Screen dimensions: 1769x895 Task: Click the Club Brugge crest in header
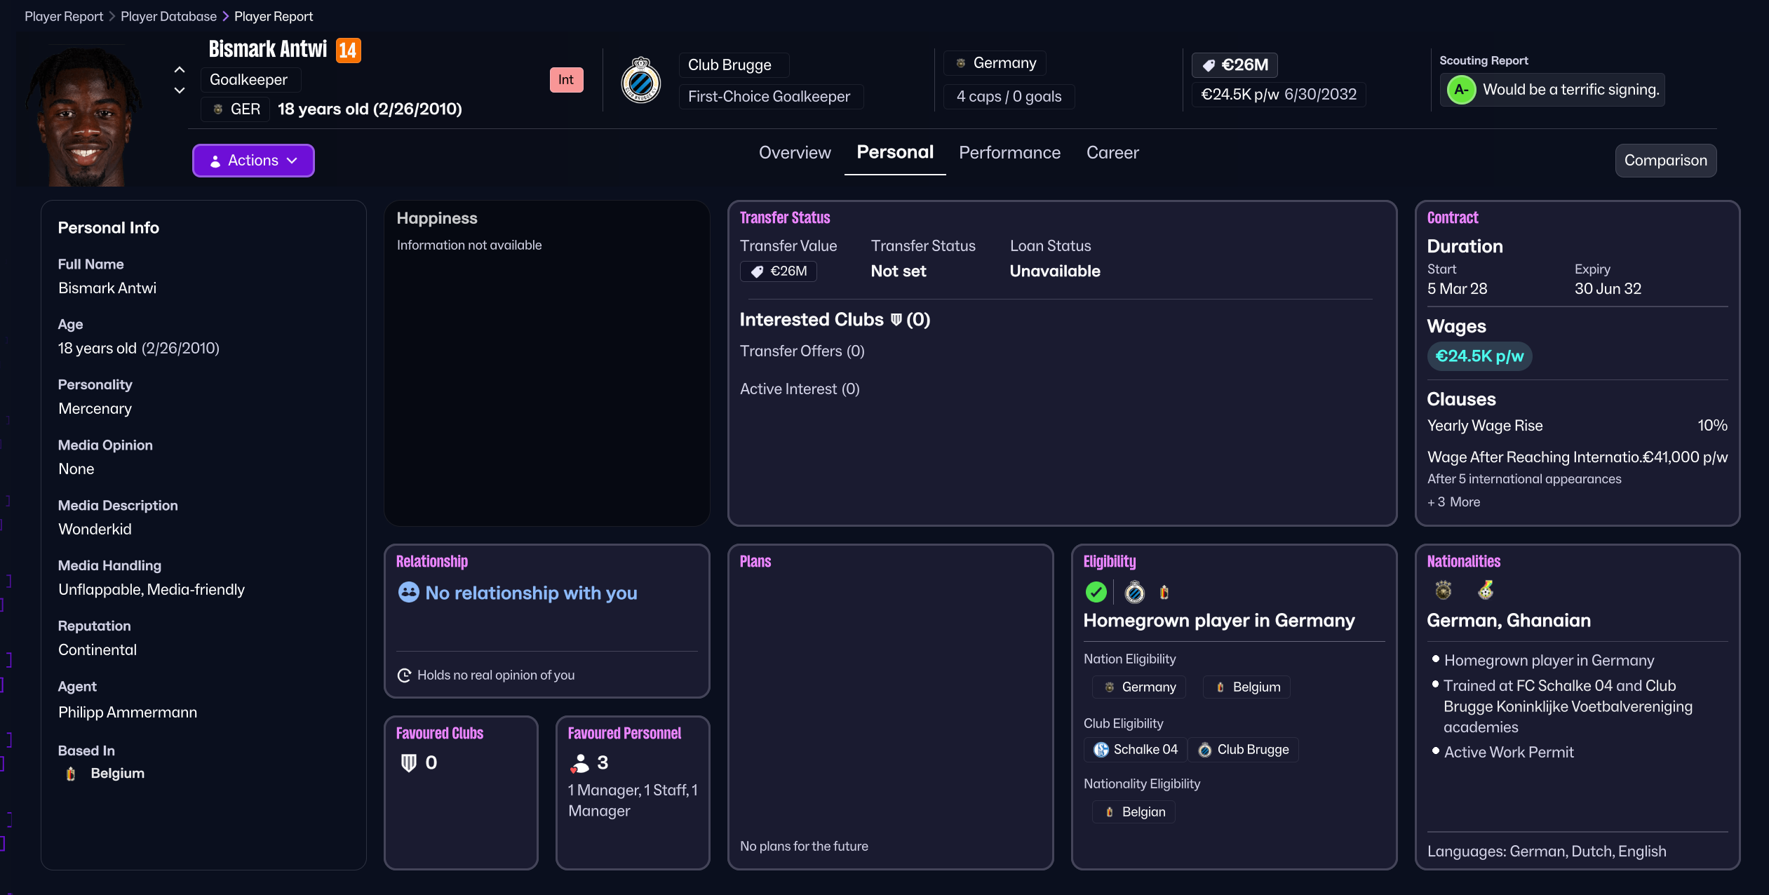click(x=640, y=80)
